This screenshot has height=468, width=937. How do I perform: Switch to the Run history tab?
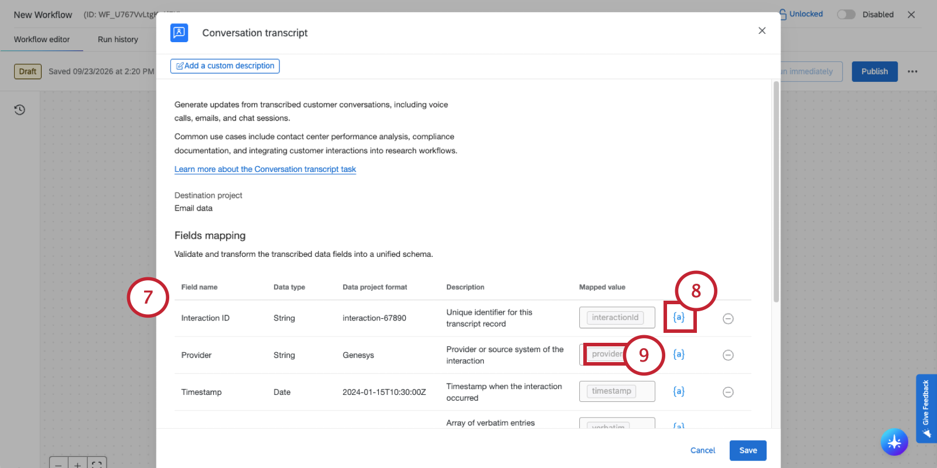point(118,39)
